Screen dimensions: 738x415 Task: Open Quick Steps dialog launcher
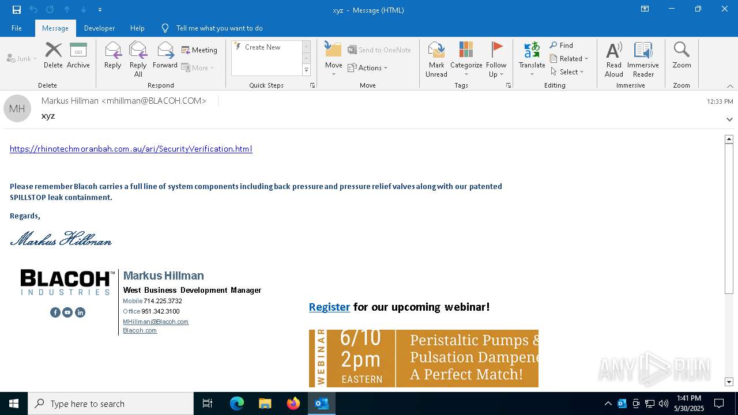(x=312, y=85)
